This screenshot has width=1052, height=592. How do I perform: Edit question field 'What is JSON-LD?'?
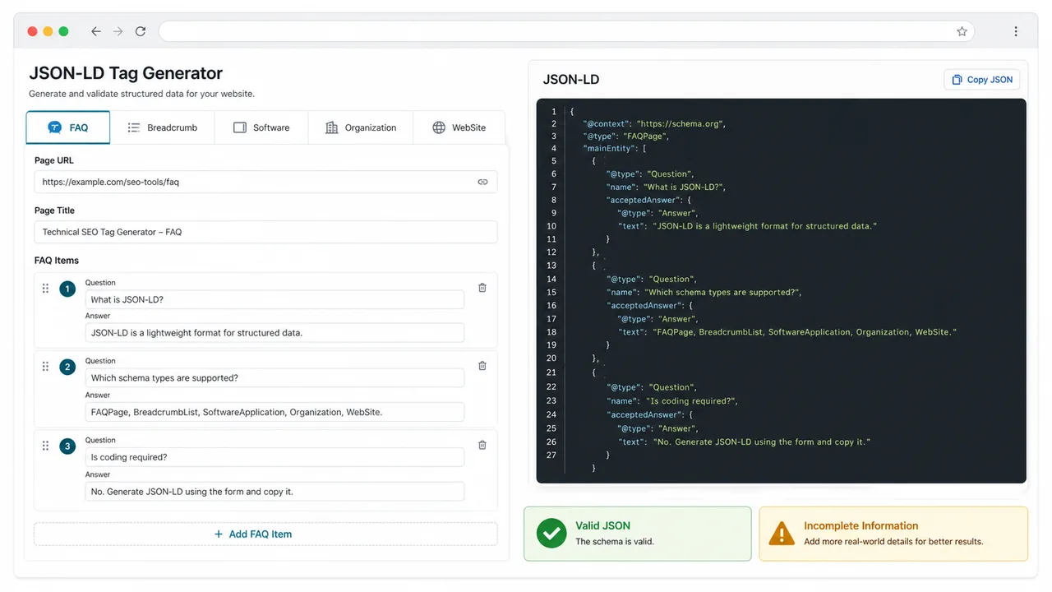(x=275, y=299)
